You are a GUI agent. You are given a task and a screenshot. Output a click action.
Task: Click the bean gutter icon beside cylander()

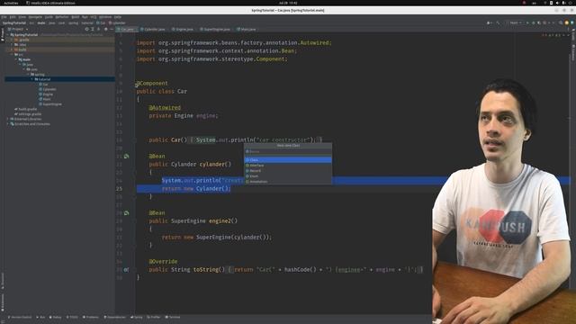[126, 156]
